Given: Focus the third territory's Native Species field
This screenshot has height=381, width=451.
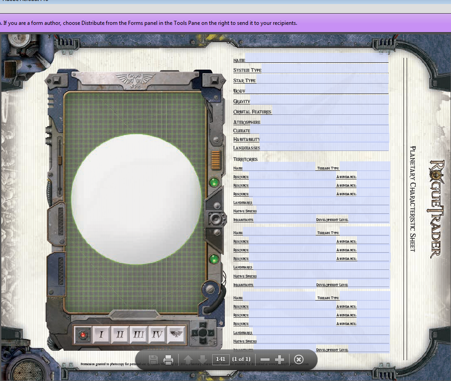Looking at the screenshot, I should 323,339.
